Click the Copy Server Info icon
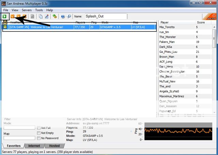218x155 pixels. (x=41, y=16)
